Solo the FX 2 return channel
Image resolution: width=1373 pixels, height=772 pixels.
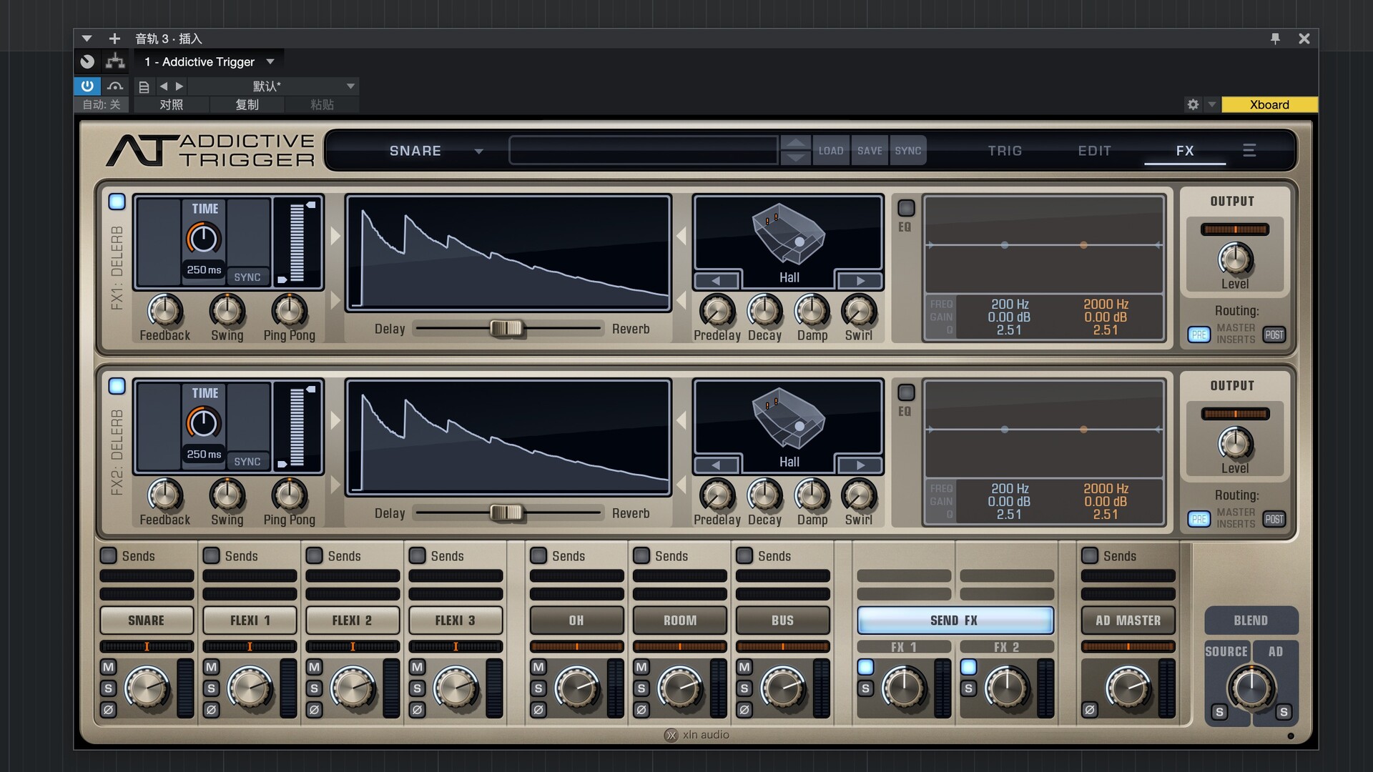coord(968,688)
